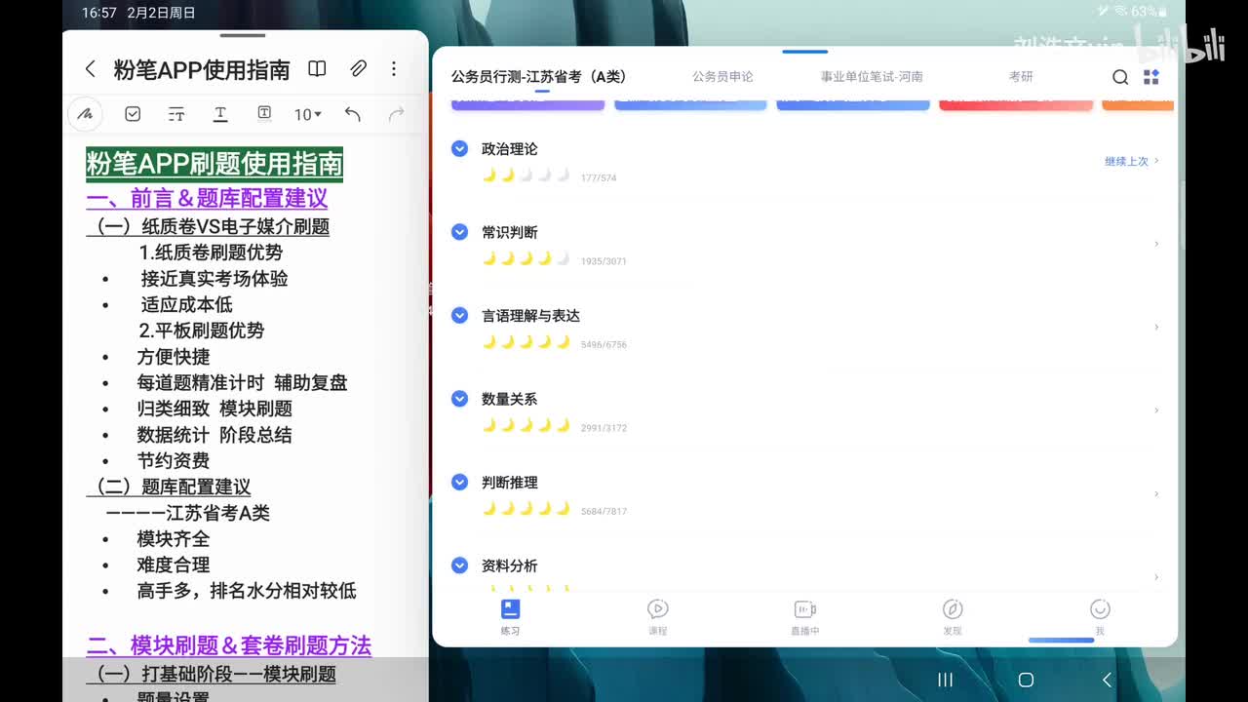Click the 数量关系 module title

pyautogui.click(x=509, y=399)
